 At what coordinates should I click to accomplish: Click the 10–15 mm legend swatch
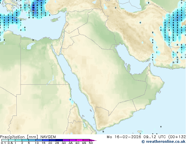[39, 140]
